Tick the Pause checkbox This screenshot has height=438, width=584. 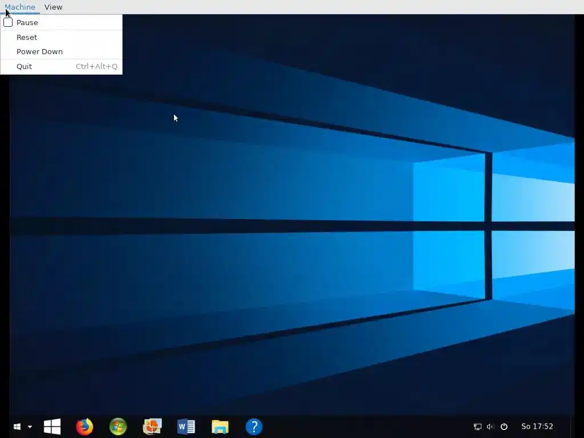click(x=8, y=22)
